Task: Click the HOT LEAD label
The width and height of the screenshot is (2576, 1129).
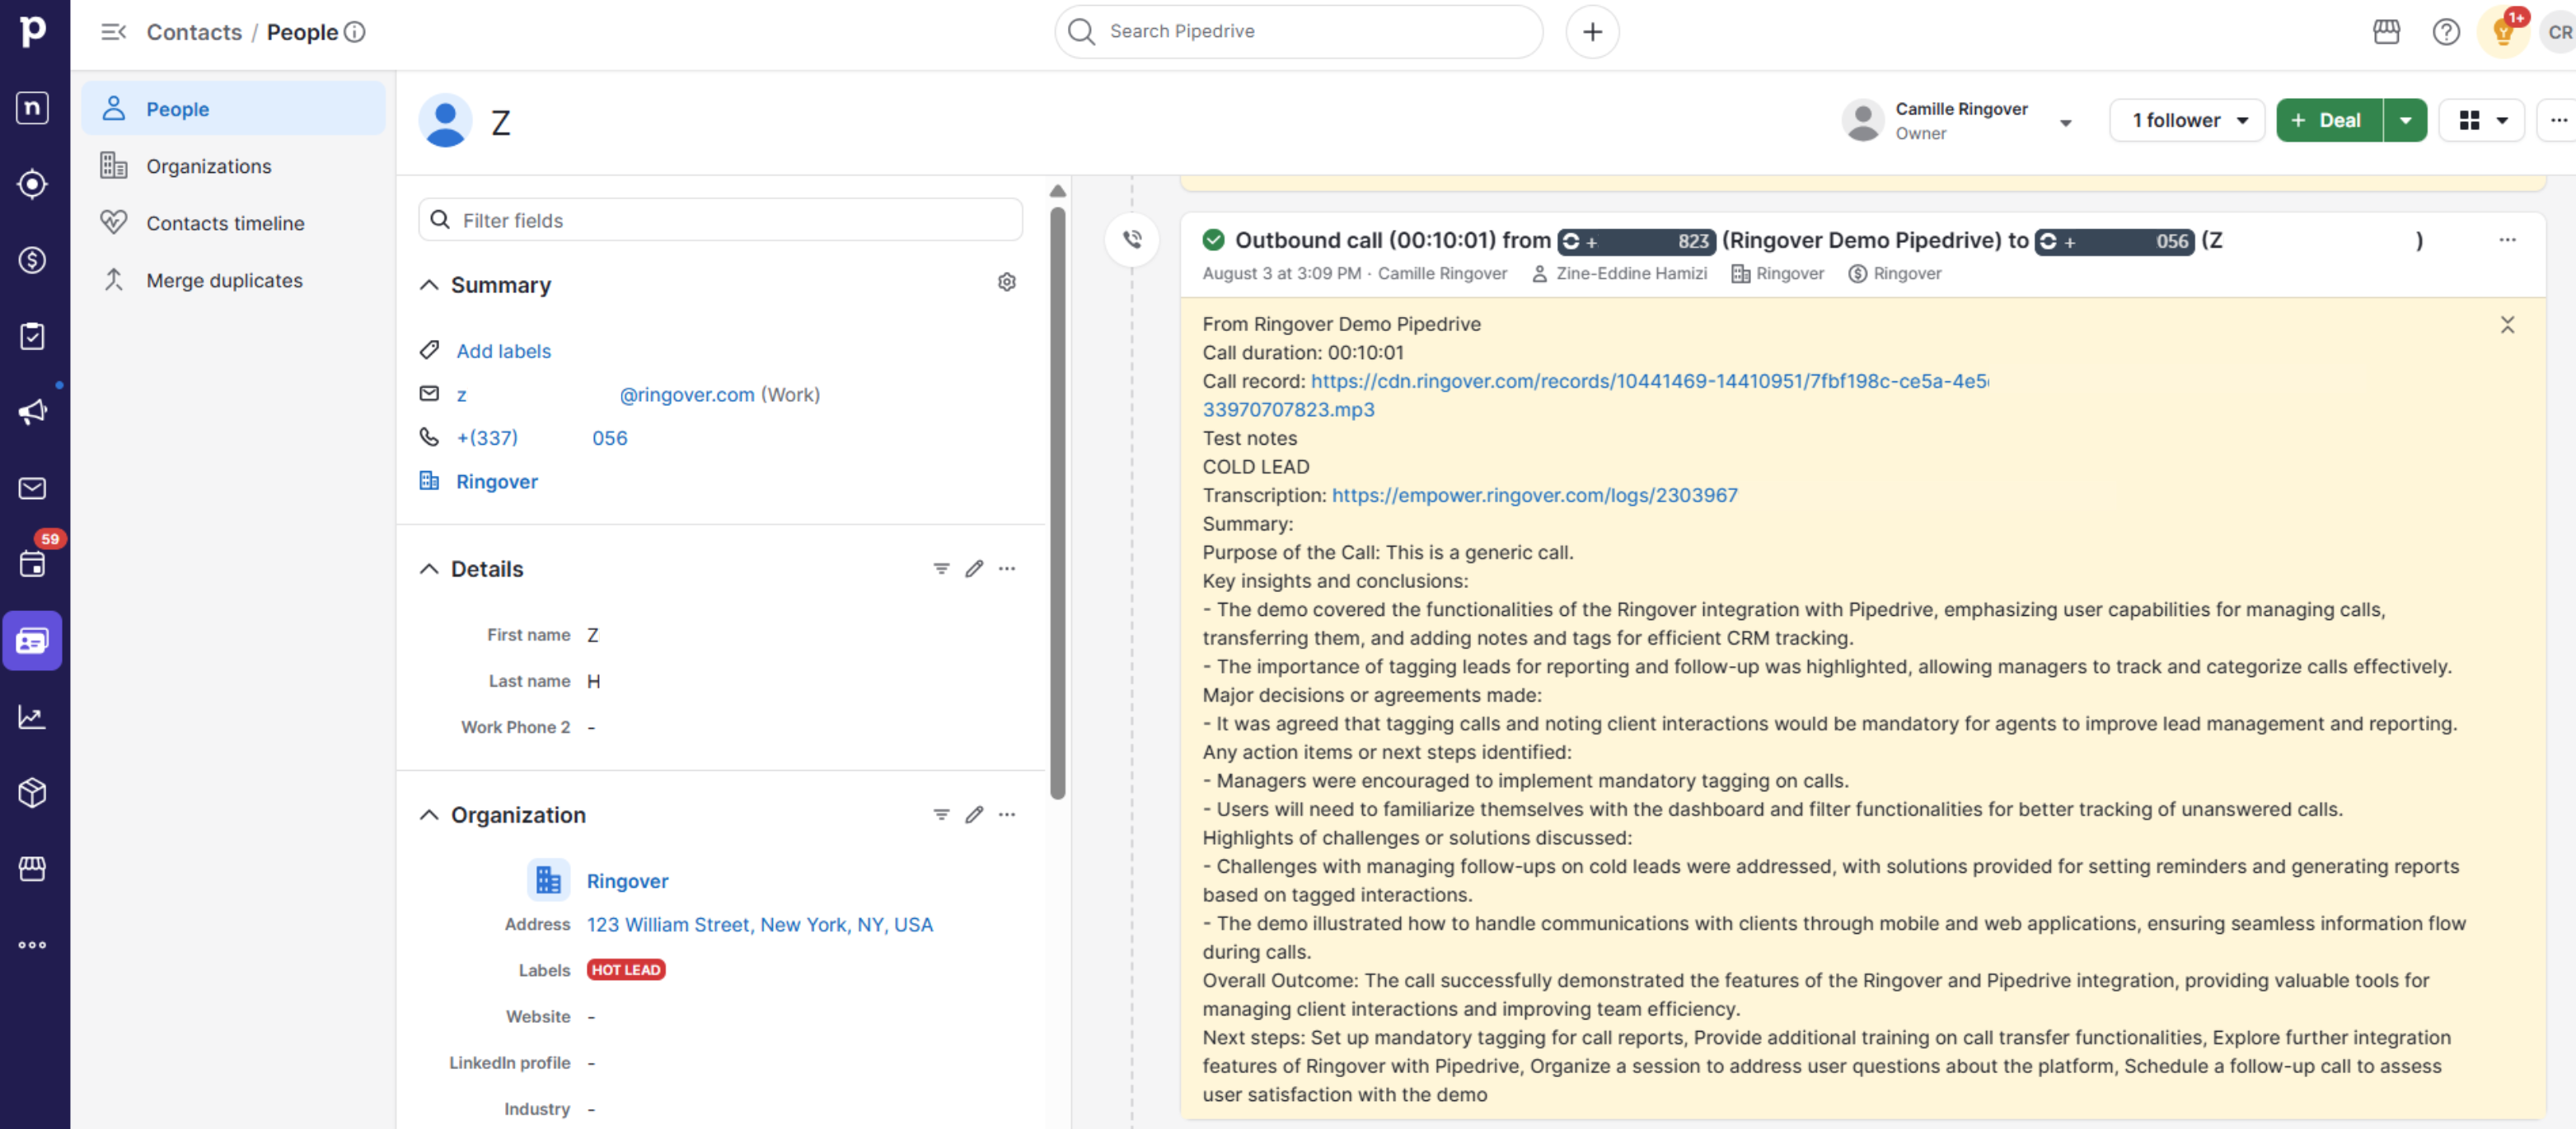Action: tap(626, 969)
